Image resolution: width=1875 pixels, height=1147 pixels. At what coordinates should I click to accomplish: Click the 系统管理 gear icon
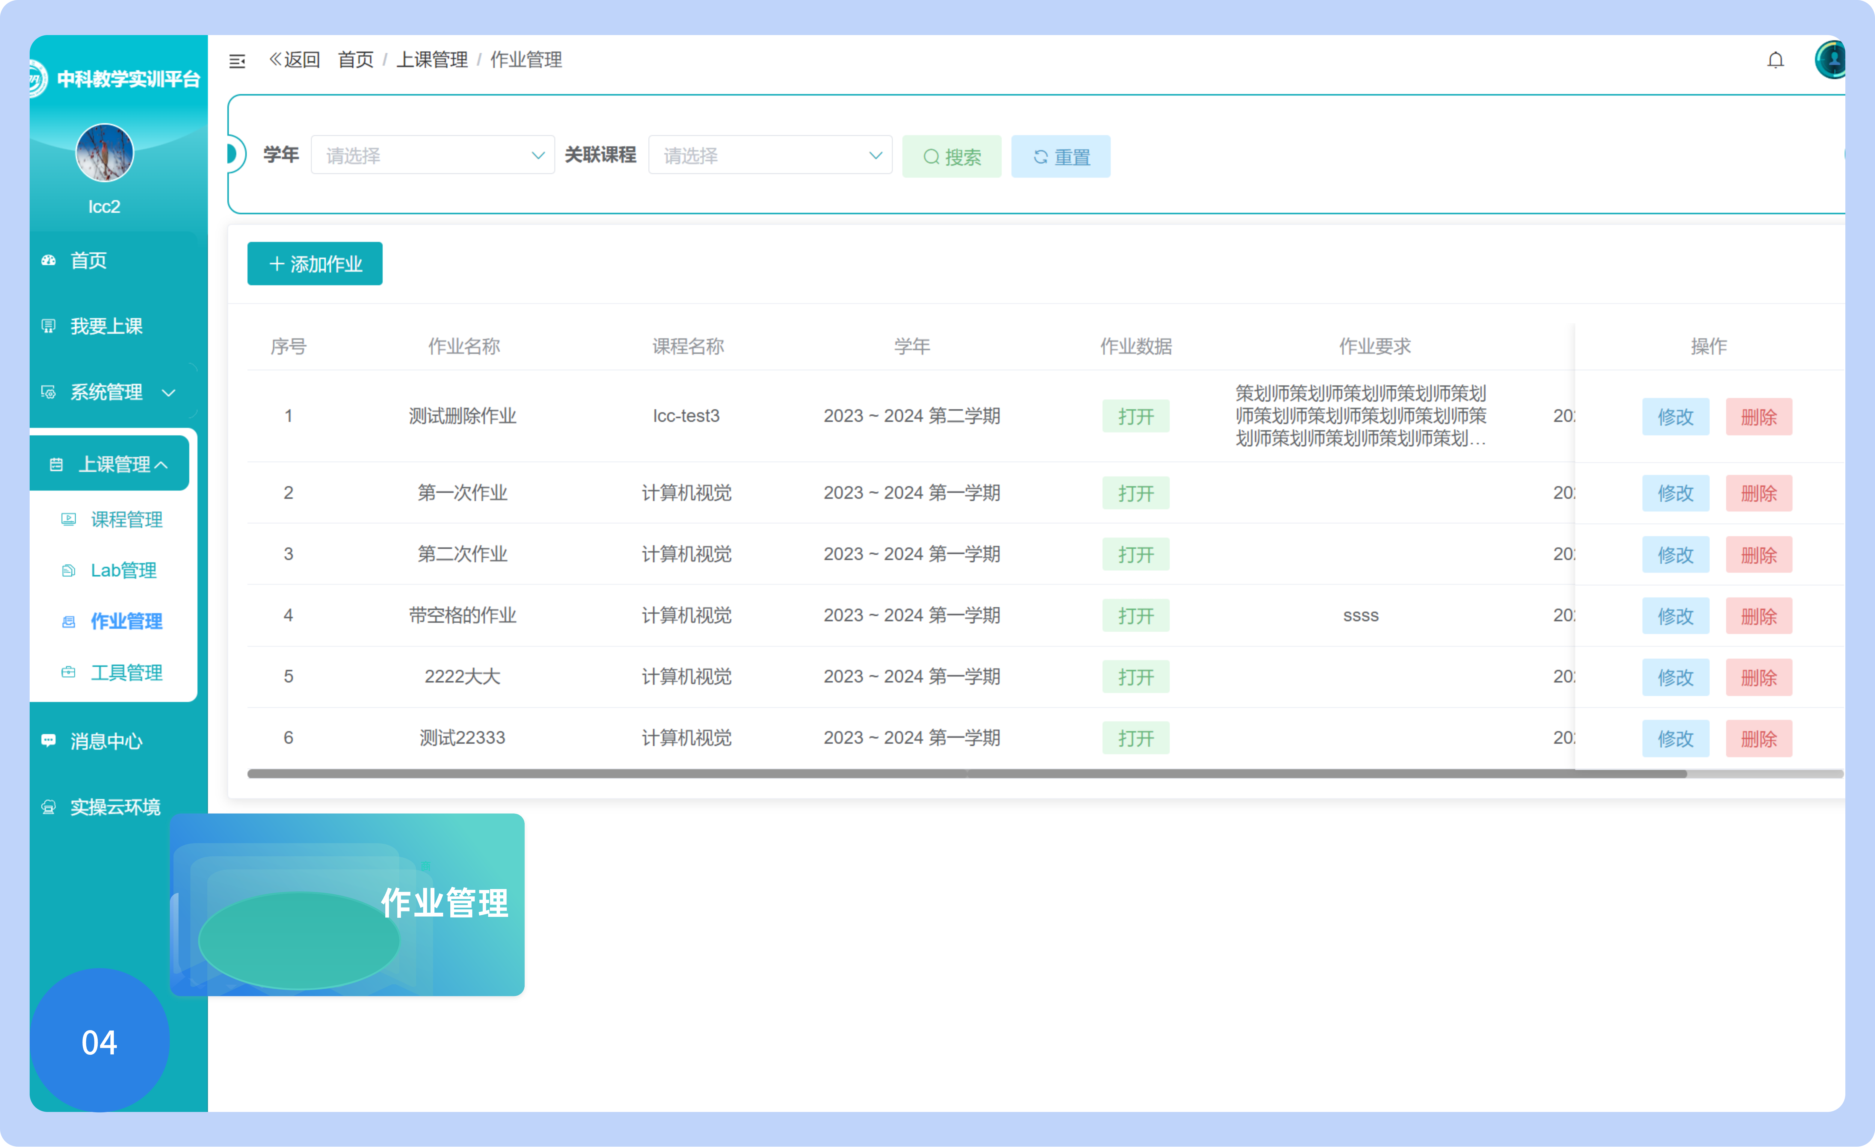(49, 392)
